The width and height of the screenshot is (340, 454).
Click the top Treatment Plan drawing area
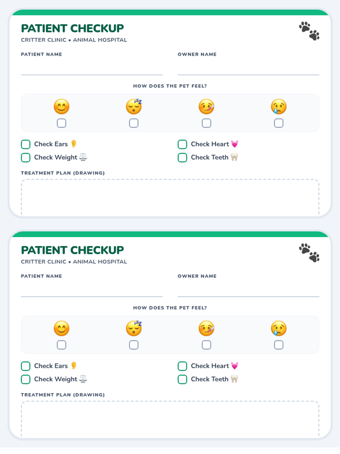point(170,197)
